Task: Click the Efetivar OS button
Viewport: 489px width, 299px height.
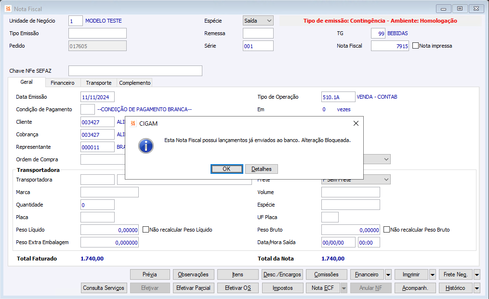Action: 238,288
